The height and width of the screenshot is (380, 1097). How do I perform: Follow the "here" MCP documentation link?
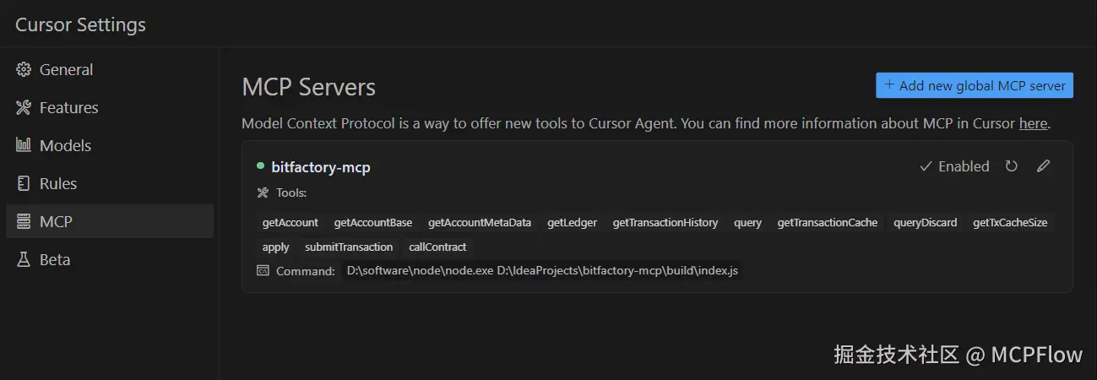point(1033,123)
